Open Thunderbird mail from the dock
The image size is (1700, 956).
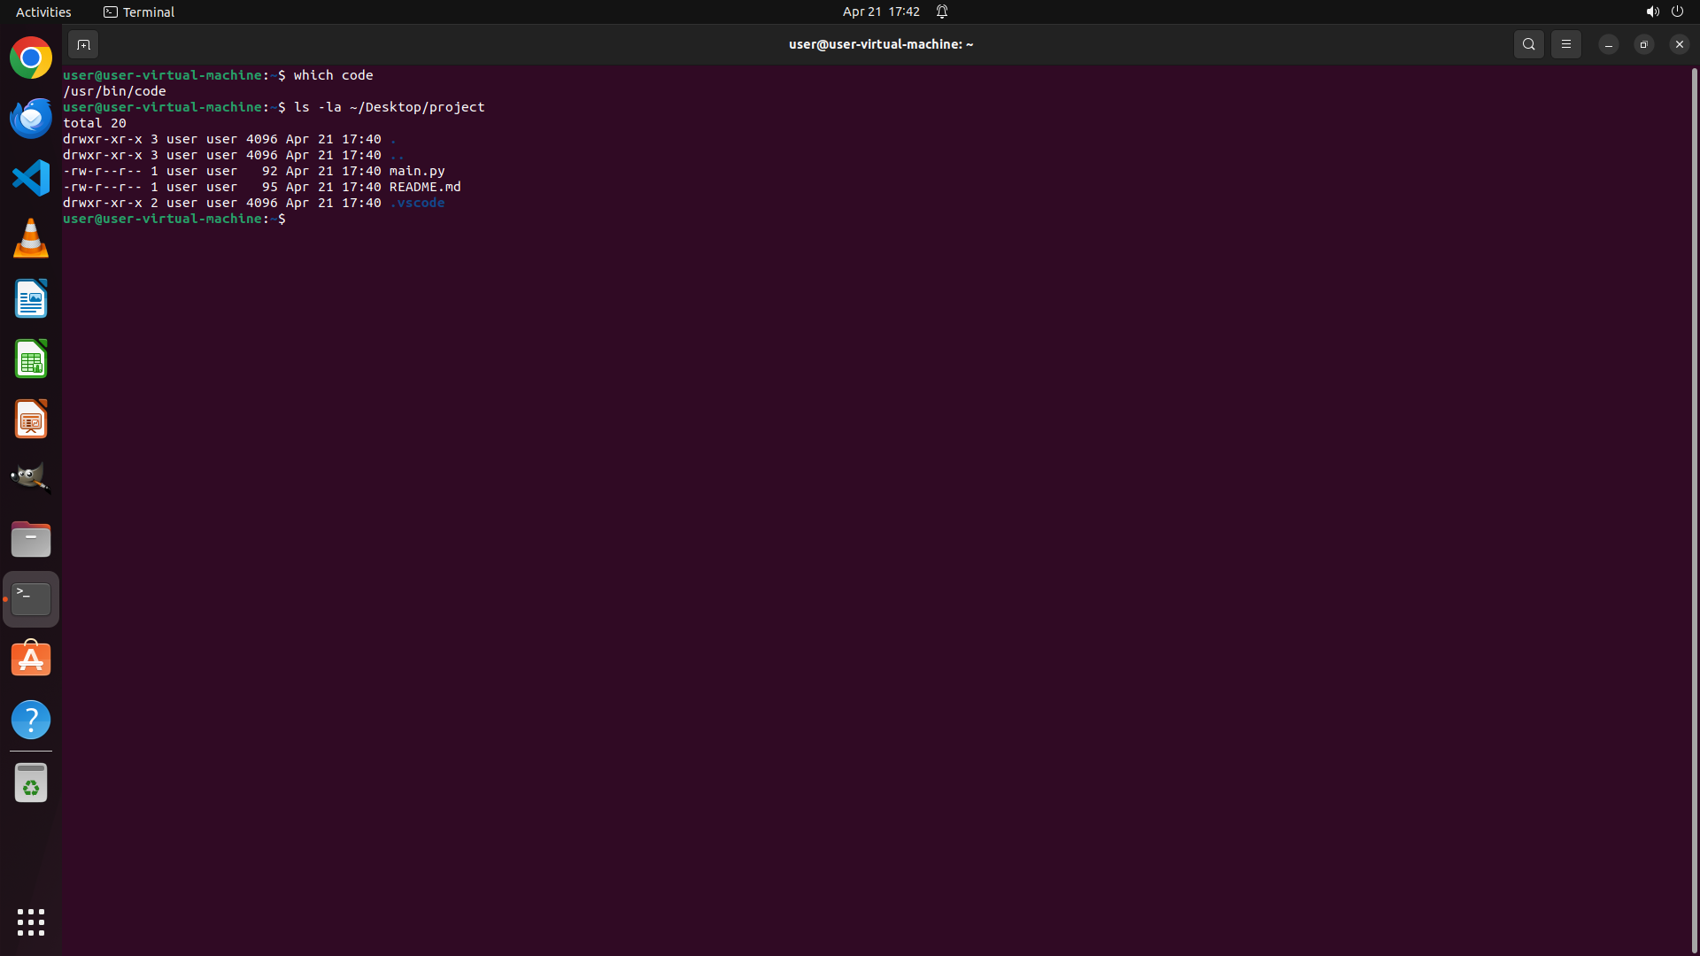(31, 119)
